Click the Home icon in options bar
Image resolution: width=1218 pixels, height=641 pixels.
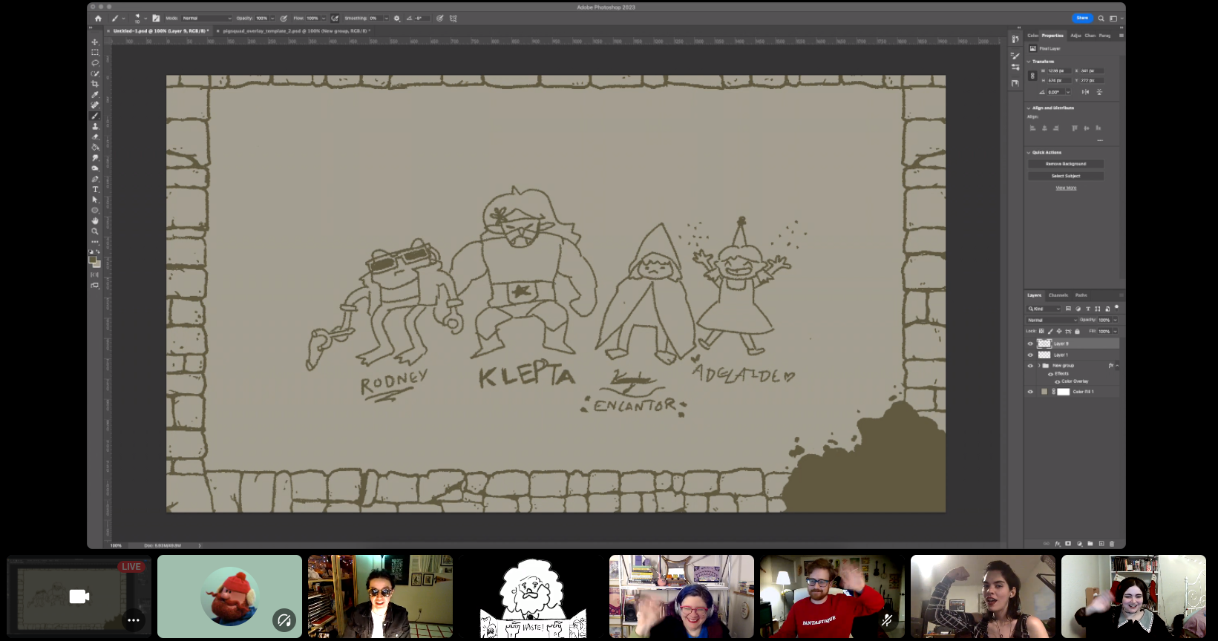click(x=98, y=19)
